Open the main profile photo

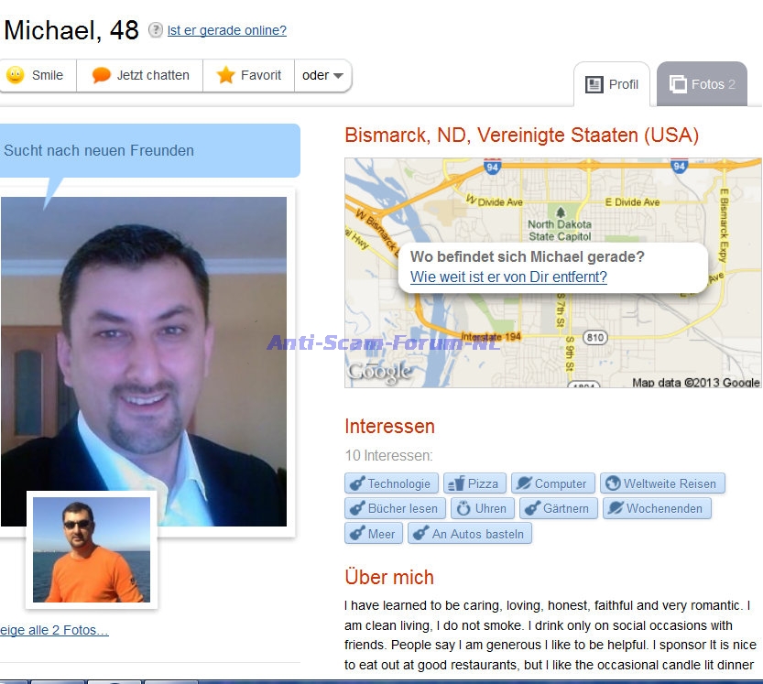pyautogui.click(x=144, y=362)
